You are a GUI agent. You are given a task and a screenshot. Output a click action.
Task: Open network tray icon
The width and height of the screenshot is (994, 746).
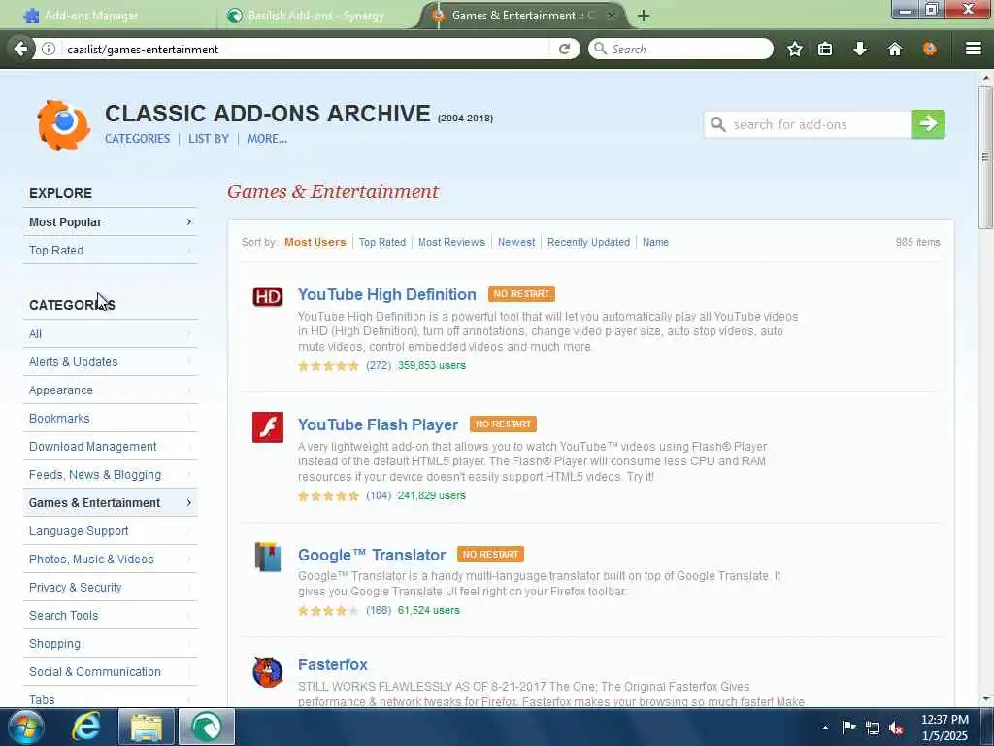(873, 728)
